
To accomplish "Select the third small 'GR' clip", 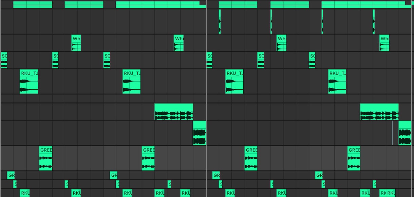I will tap(216, 175).
